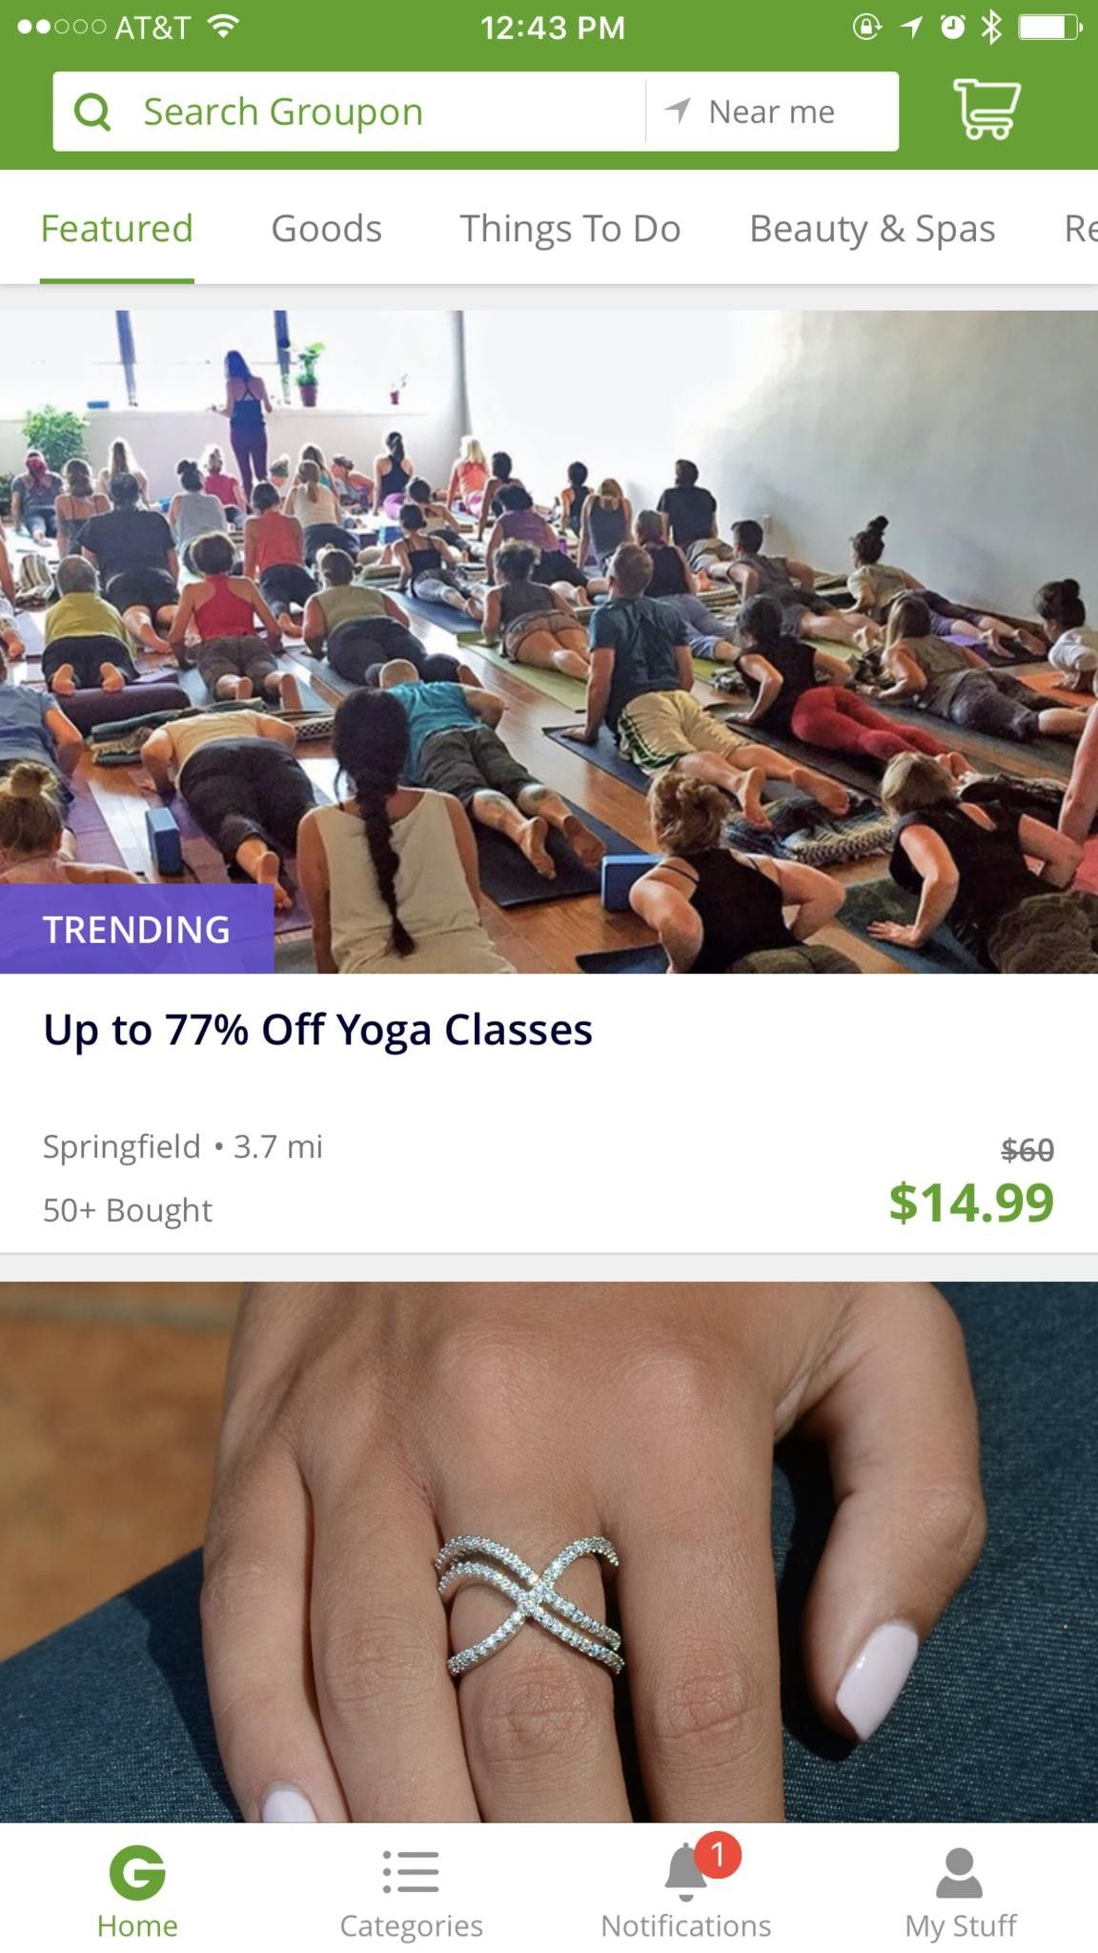Tap the Up to 77% Off Yoga Classes title
This screenshot has width=1098, height=1953.
[318, 1030]
